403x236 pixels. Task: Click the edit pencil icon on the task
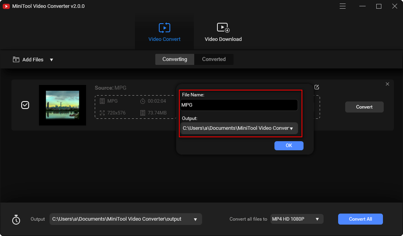pyautogui.click(x=317, y=87)
